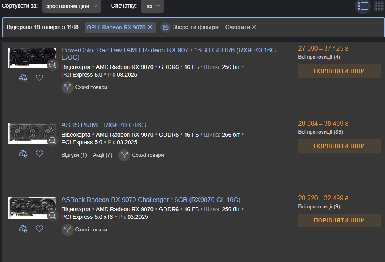Click Схожі товари text for PowerColor

(91, 87)
